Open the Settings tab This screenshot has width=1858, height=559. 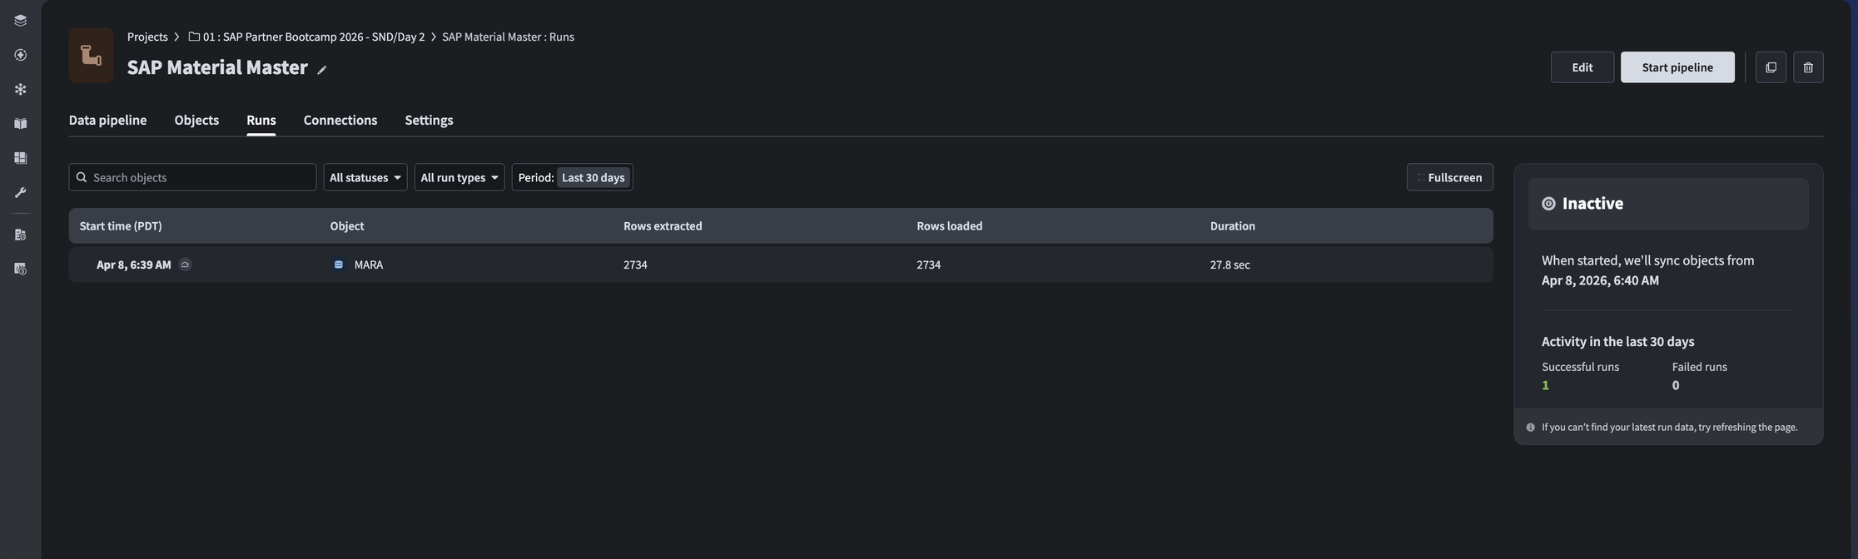(429, 120)
